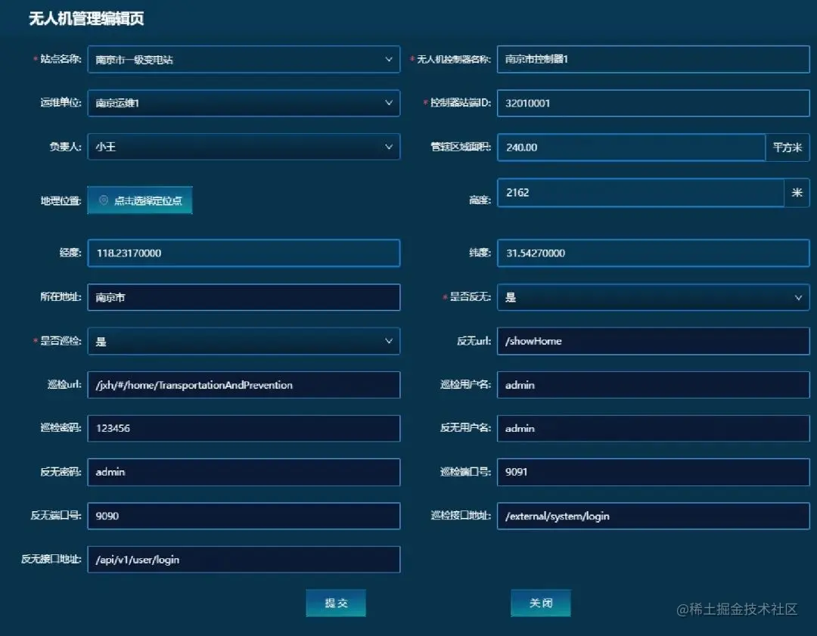This screenshot has width=817, height=636.
Task: Open the 负责人 dropdown showing 小王
Action: coord(244,147)
